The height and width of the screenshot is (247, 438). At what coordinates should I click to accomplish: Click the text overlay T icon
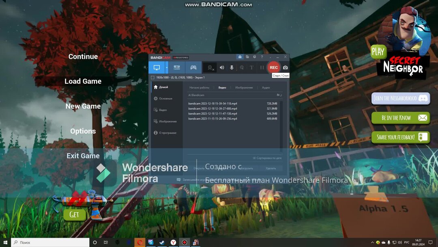click(x=252, y=67)
